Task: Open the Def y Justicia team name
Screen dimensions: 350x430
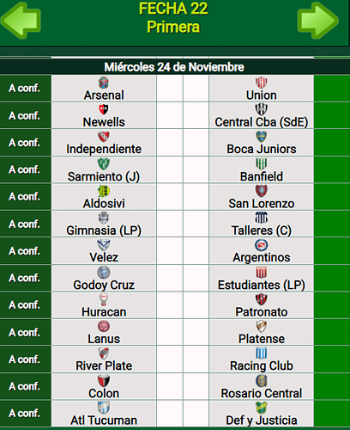Action: click(262, 421)
